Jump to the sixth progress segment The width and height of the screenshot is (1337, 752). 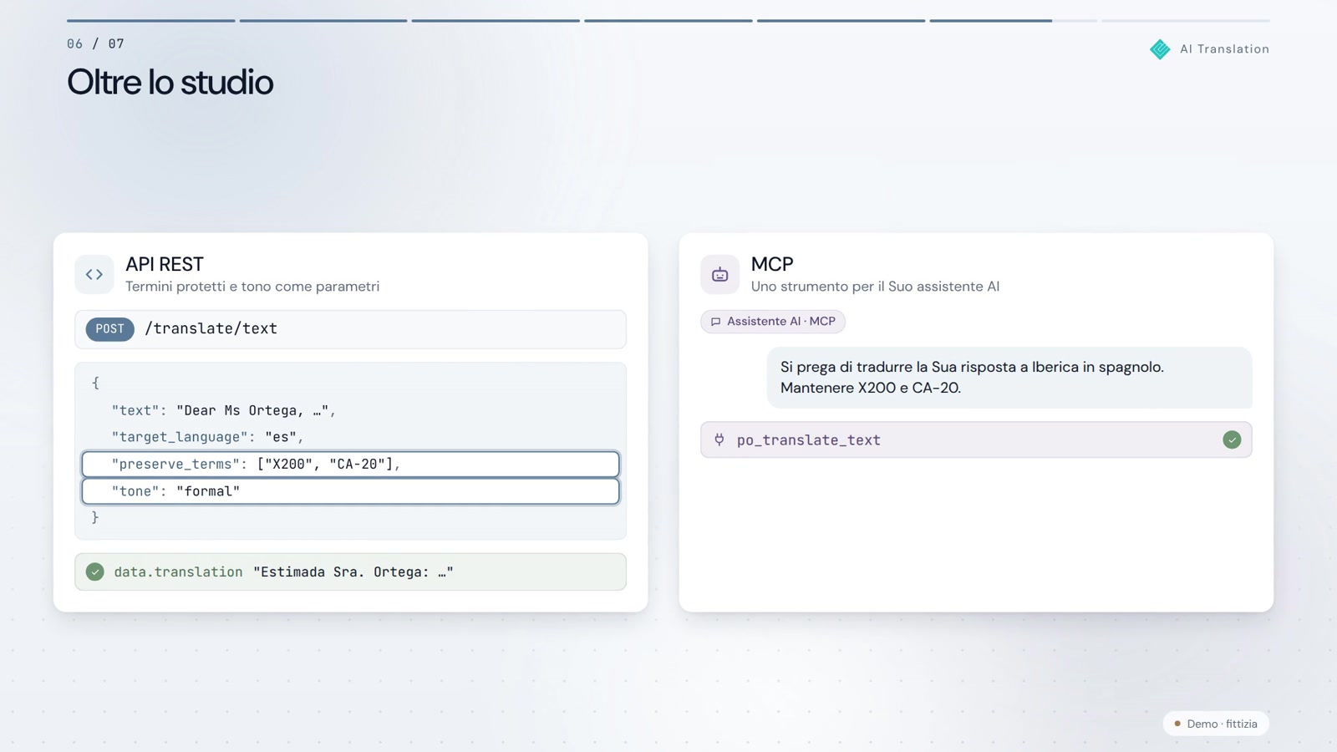(1013, 20)
